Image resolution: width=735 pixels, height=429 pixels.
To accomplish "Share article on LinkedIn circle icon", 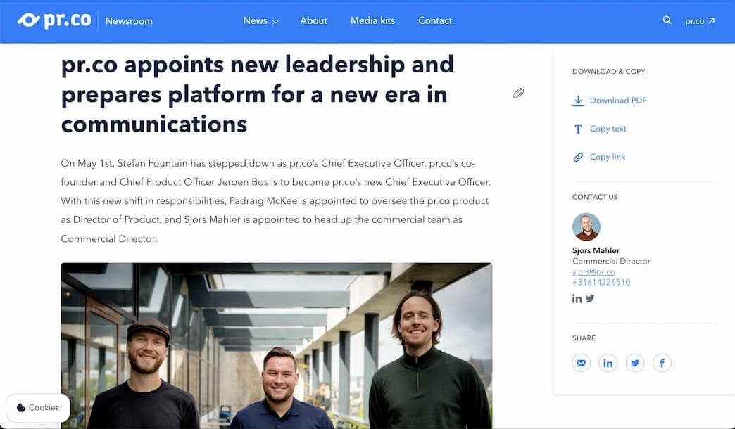I will [x=608, y=363].
